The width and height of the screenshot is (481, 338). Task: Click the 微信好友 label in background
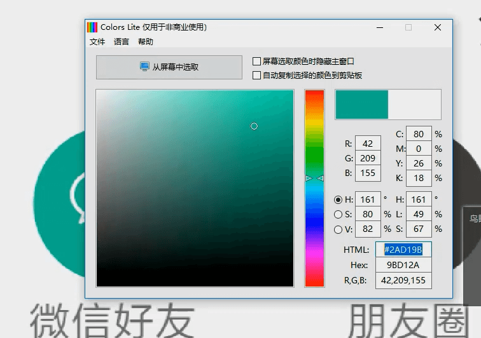click(x=112, y=320)
